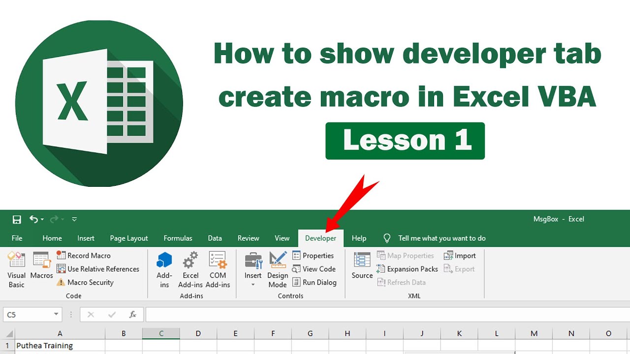This screenshot has width=630, height=354.
Task: Click XML Export
Action: click(459, 269)
